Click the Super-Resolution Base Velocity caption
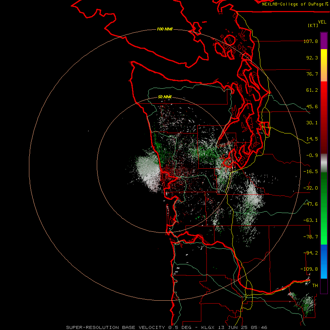This screenshot has width=330, height=330. coord(166,327)
